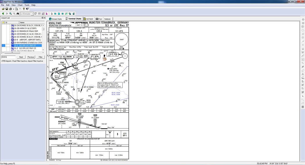
Task: Go back with the green arrow
Action: pyautogui.click(x=3, y=14)
